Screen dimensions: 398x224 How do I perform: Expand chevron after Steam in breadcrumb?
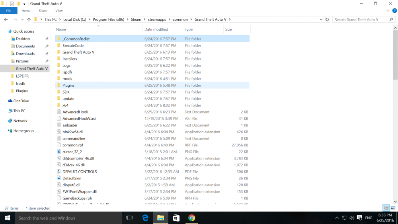coord(144,19)
